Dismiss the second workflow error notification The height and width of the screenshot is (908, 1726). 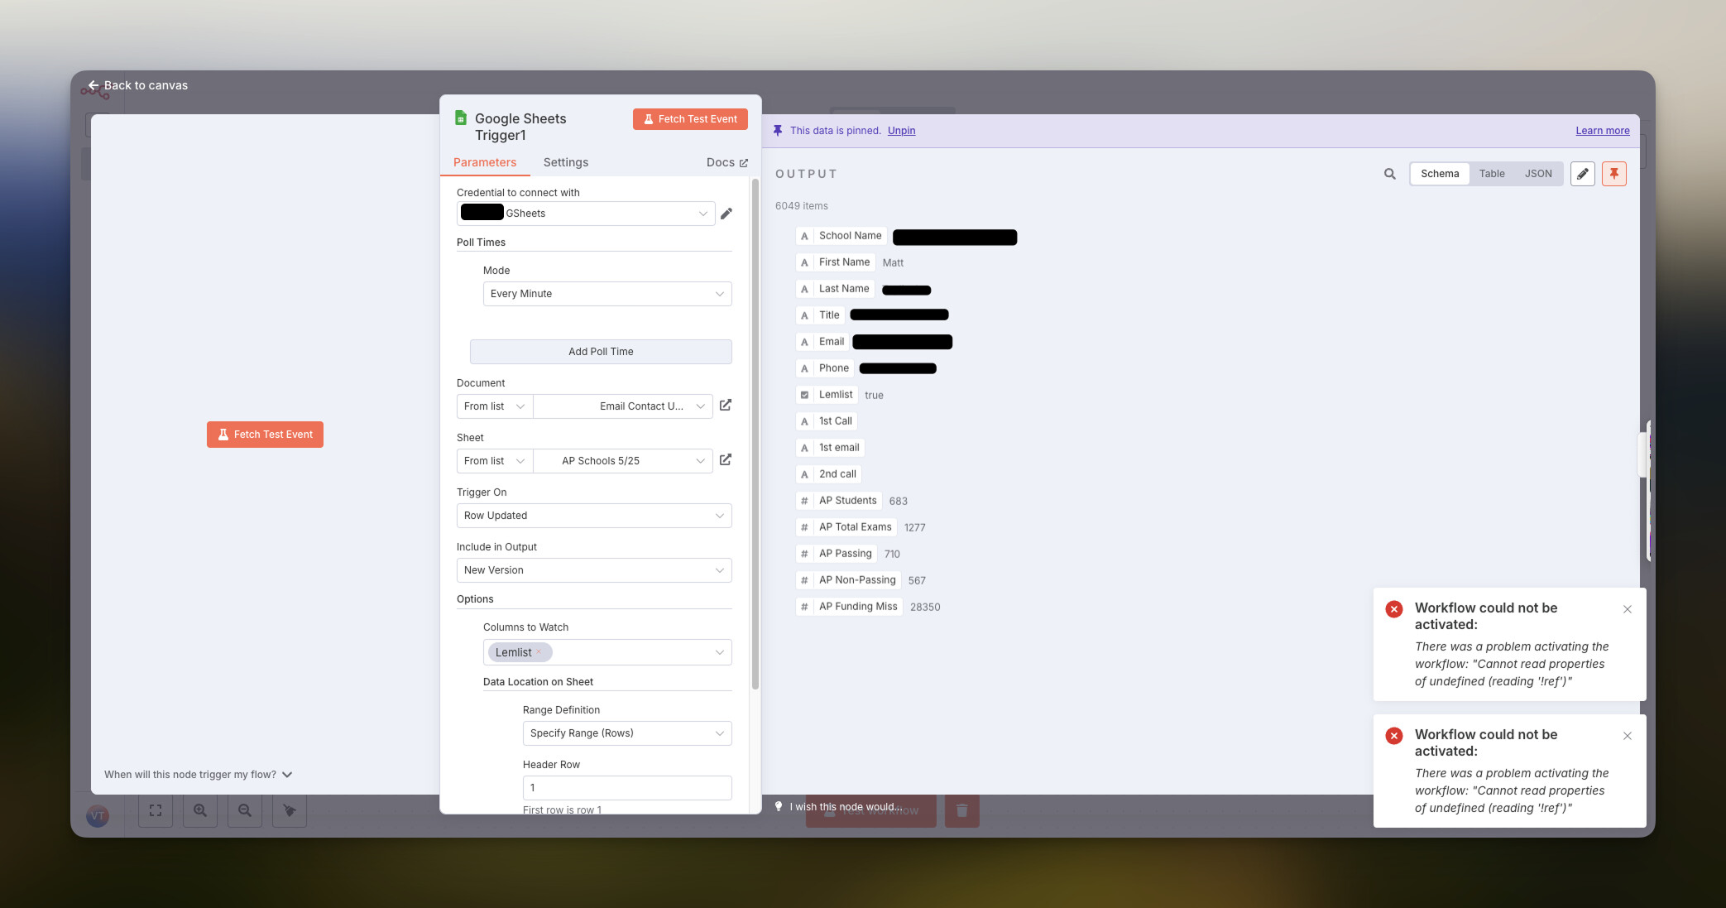[1628, 736]
